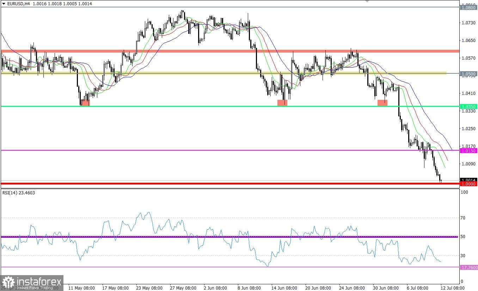Click the 14 Jun 08:00 date label
This screenshot has width=478, height=291.
284,288
